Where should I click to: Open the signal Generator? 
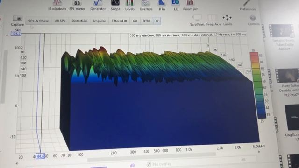(98, 5)
